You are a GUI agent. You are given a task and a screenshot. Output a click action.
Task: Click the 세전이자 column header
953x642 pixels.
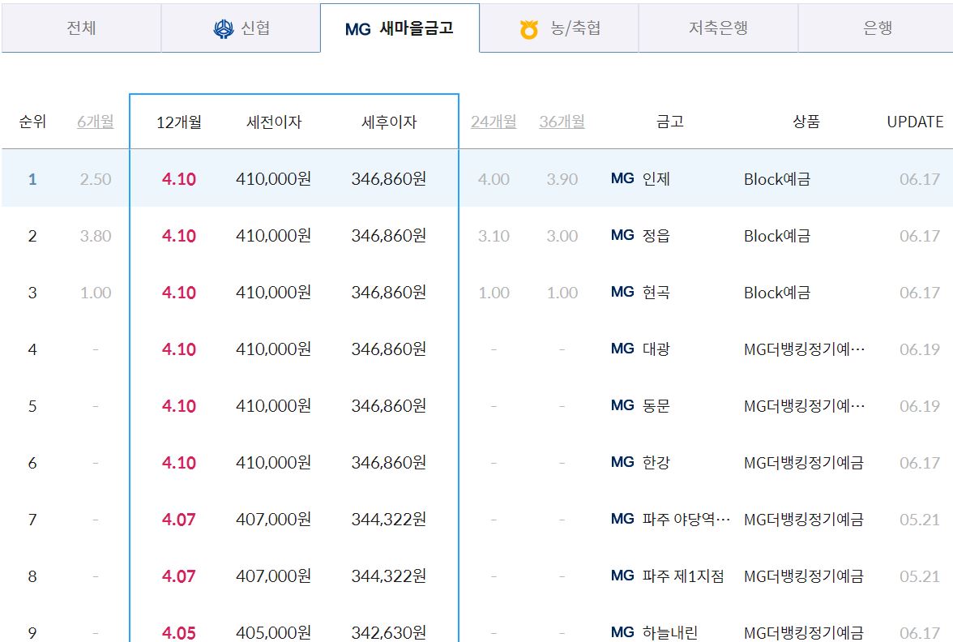click(274, 122)
